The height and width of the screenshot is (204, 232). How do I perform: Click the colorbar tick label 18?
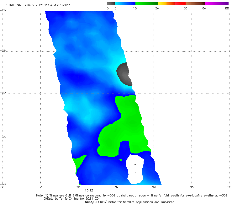(x=135, y=8)
